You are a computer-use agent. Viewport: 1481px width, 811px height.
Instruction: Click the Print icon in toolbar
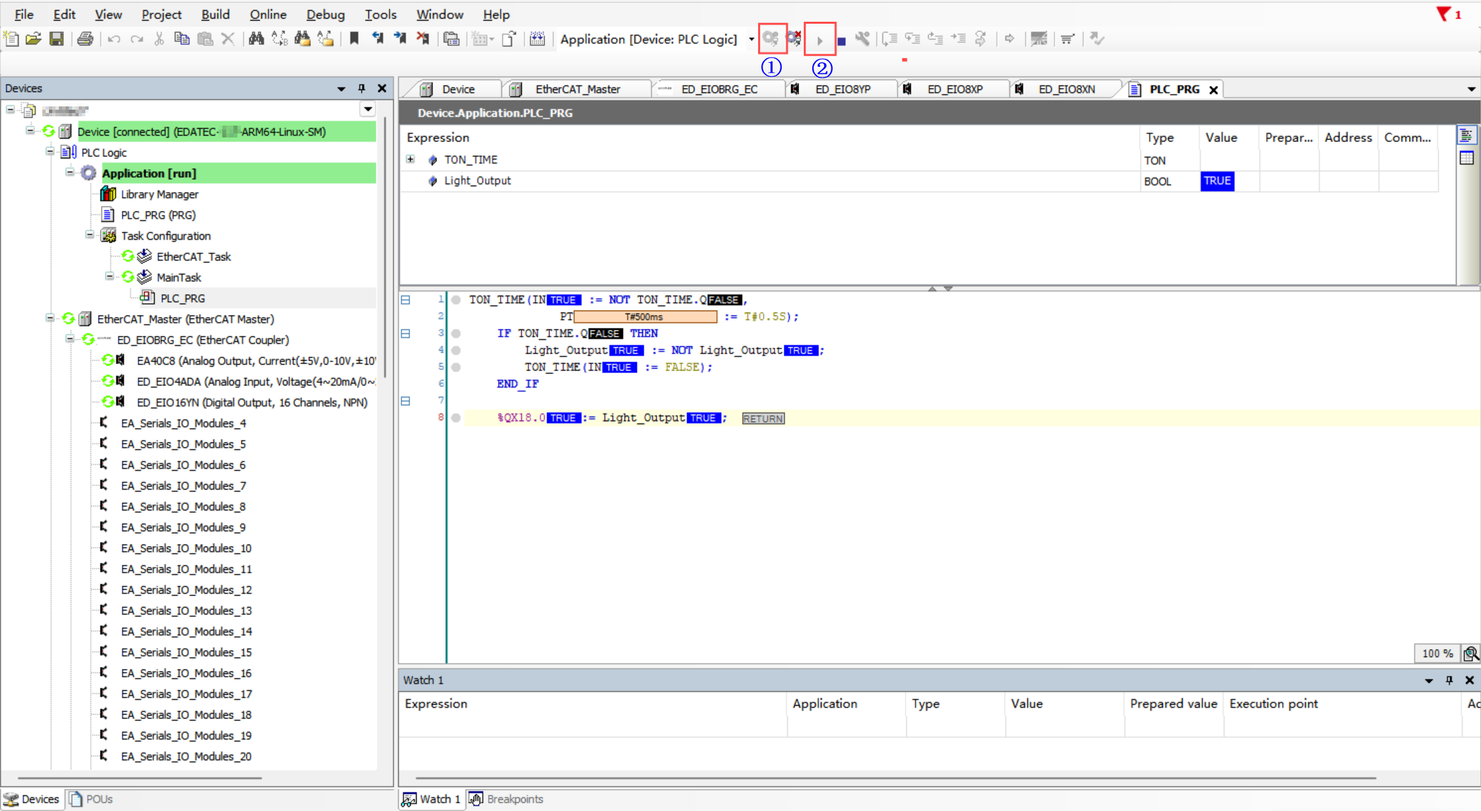(x=85, y=39)
